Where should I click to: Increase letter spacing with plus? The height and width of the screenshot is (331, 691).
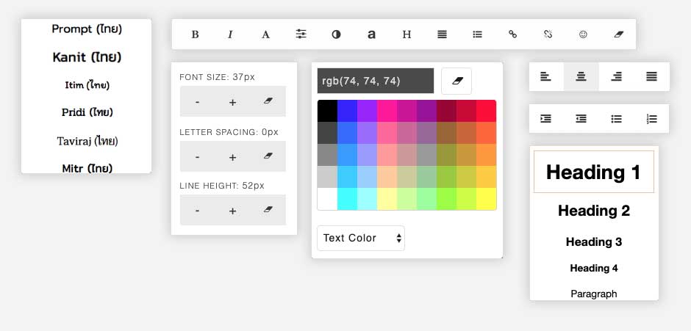(233, 157)
